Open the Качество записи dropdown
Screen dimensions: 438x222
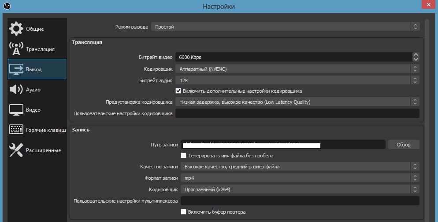300,167
